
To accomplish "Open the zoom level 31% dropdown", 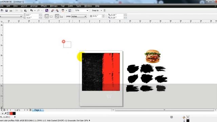I will point(87,11).
